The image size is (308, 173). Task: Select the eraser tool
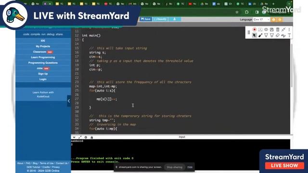tap(278, 35)
